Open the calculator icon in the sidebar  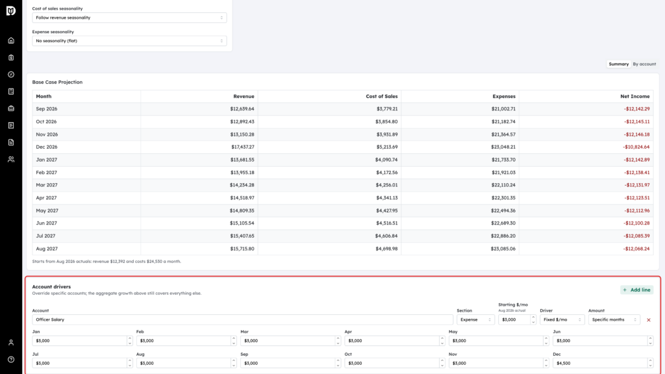click(x=11, y=92)
